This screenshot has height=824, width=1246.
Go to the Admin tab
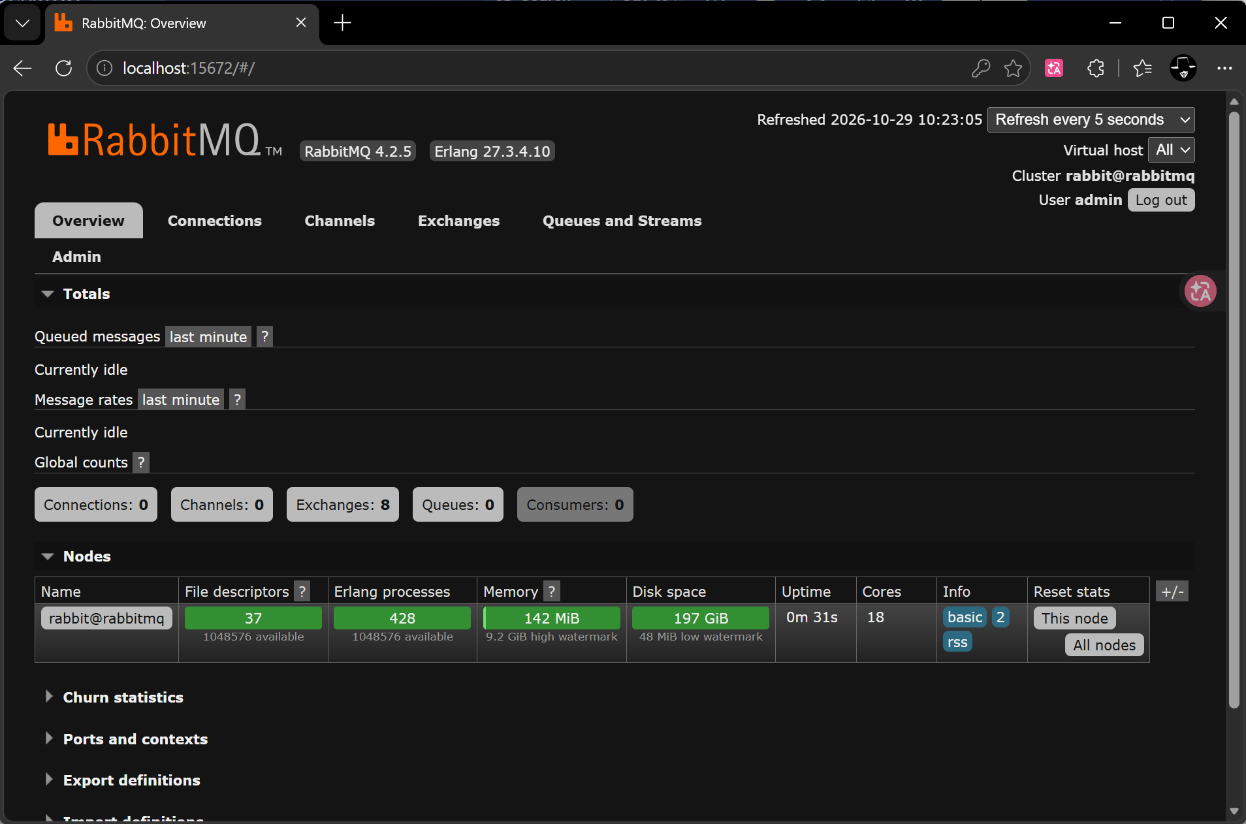76,257
